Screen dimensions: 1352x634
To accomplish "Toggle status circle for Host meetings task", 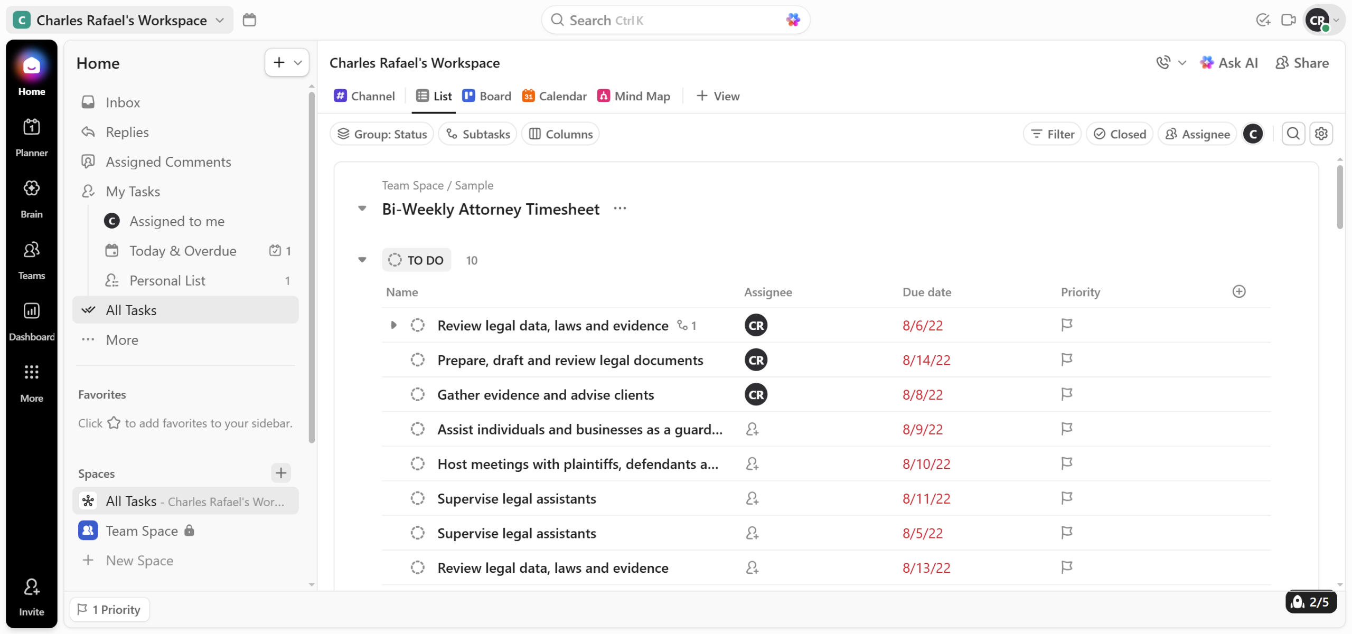I will [417, 464].
